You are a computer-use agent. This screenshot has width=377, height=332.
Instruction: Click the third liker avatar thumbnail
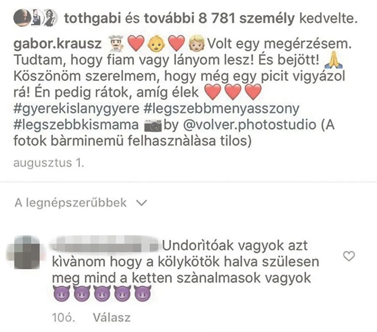click(x=51, y=18)
